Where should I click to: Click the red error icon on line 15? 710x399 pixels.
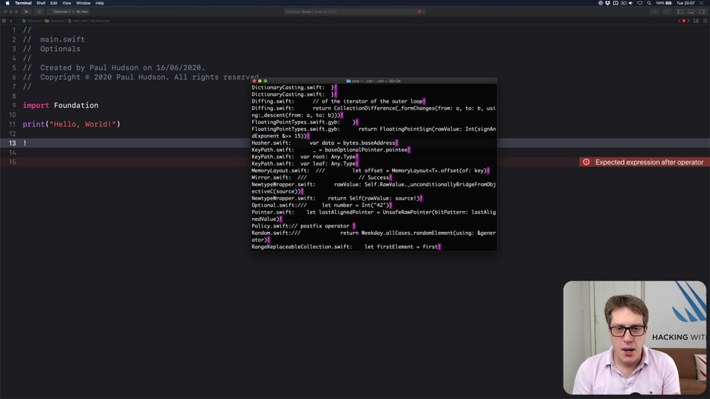pyautogui.click(x=586, y=162)
